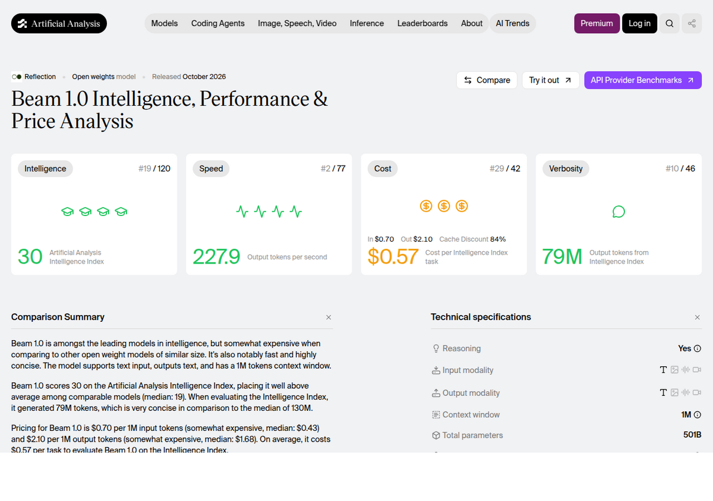The width and height of the screenshot is (713, 501).
Task: Close the Comparison Summary panel
Action: tap(329, 318)
